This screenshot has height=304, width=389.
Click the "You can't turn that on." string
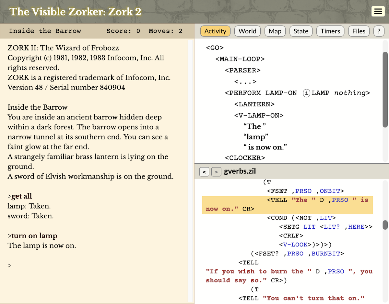[314, 298]
